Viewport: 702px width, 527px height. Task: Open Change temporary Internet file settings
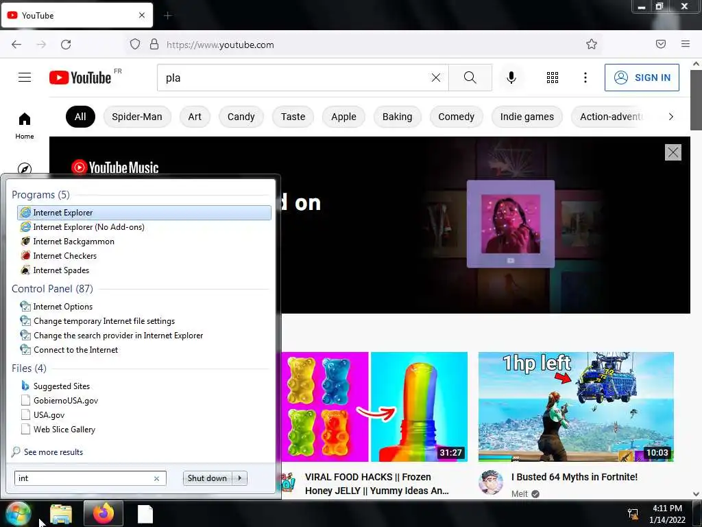pyautogui.click(x=144, y=321)
